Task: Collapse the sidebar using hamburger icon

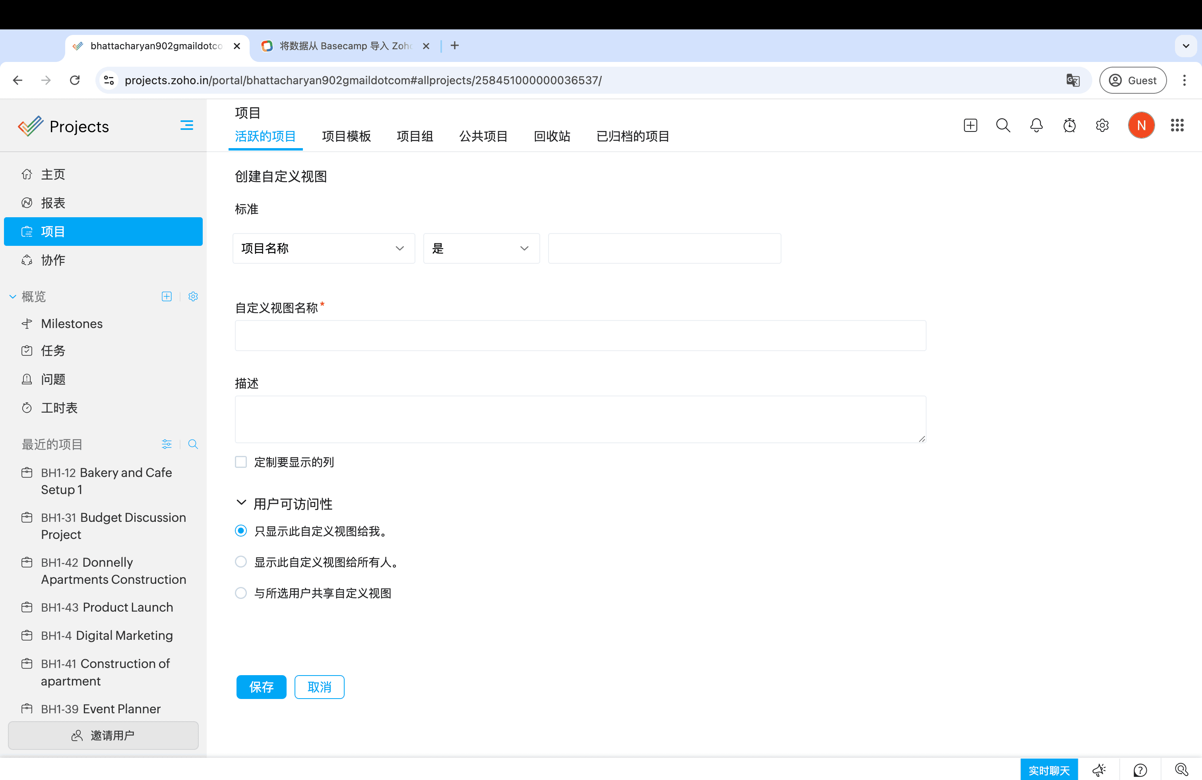Action: (x=186, y=125)
